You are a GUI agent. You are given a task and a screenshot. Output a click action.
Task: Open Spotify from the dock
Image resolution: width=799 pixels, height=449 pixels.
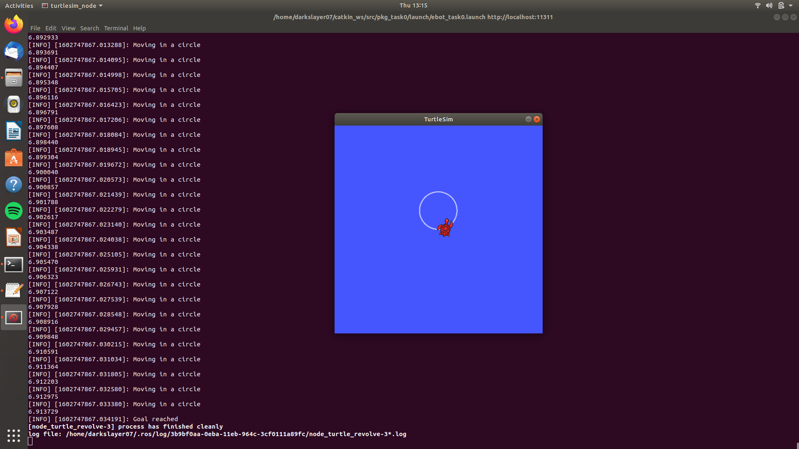13,211
